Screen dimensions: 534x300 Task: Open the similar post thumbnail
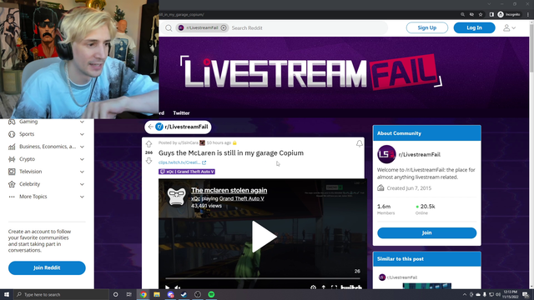426,286
